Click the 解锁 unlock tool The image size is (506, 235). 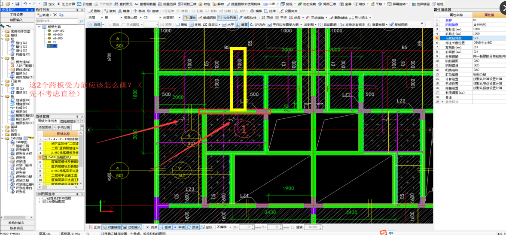pyautogui.click(x=219, y=4)
